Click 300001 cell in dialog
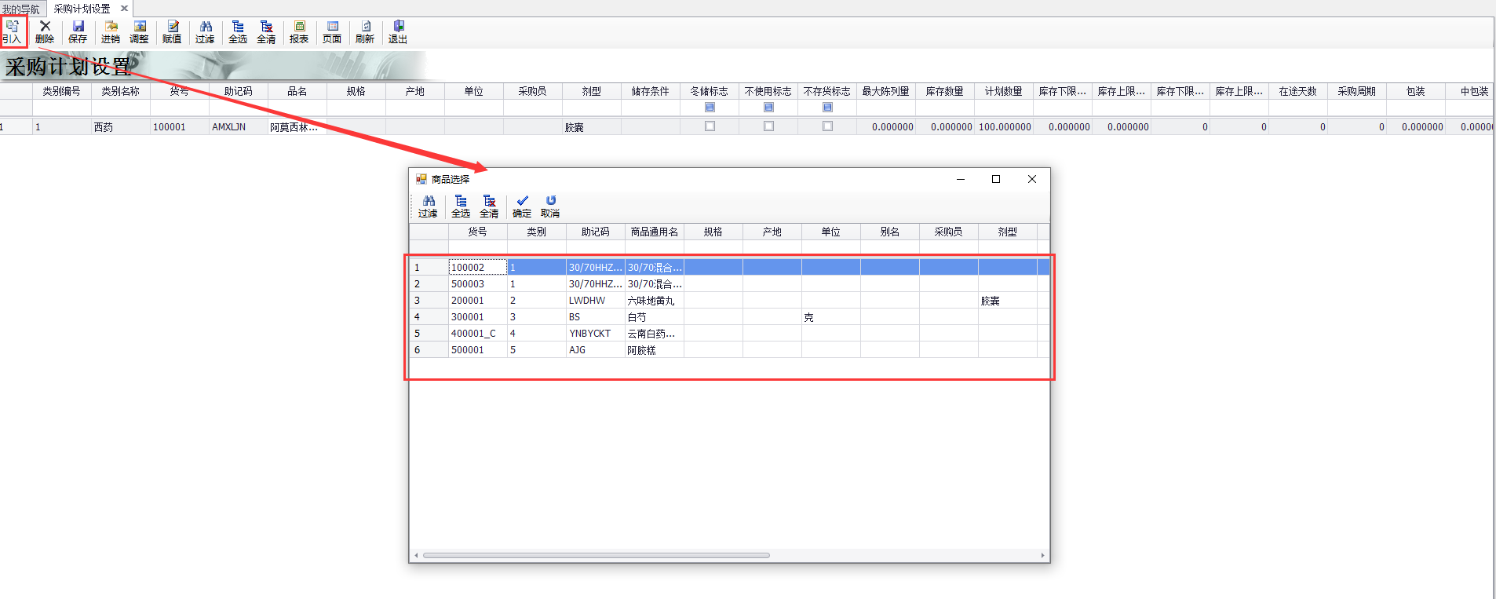This screenshot has width=1496, height=599. pyautogui.click(x=477, y=317)
